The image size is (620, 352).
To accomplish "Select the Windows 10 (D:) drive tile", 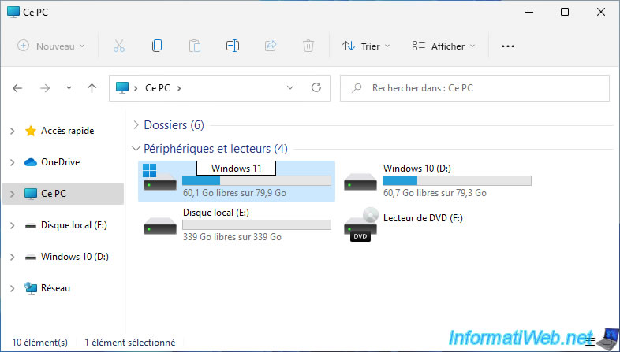I will (438, 180).
